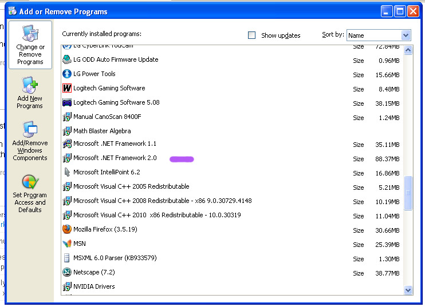Close the Add or Remove Programs window
This screenshot has width=425, height=307.
pyautogui.click(x=413, y=11)
